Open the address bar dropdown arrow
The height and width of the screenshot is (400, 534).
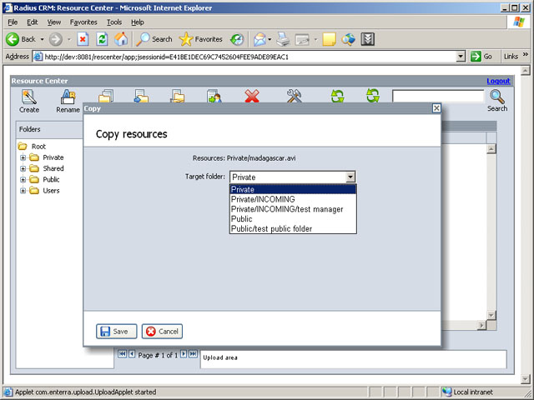pos(461,57)
